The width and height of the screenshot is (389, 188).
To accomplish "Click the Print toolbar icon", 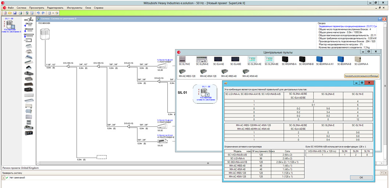I will pos(21,13).
